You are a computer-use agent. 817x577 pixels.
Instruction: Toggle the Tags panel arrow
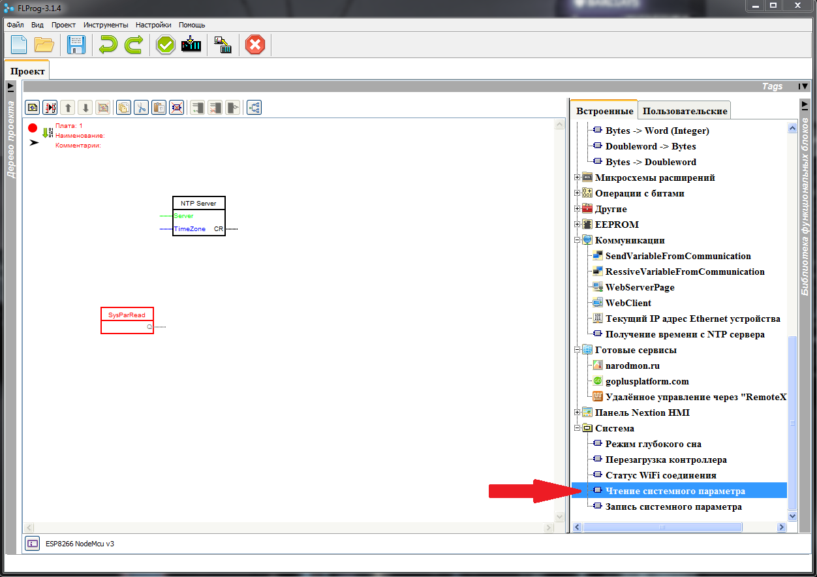coord(804,86)
